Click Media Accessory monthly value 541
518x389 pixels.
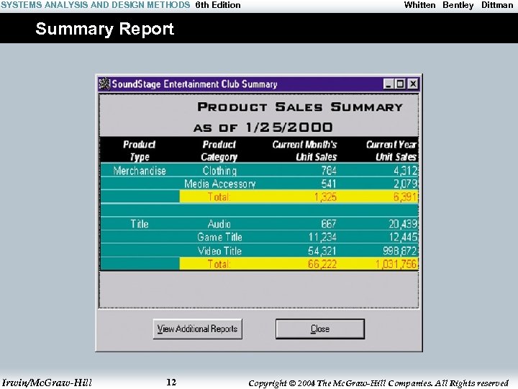click(x=329, y=184)
